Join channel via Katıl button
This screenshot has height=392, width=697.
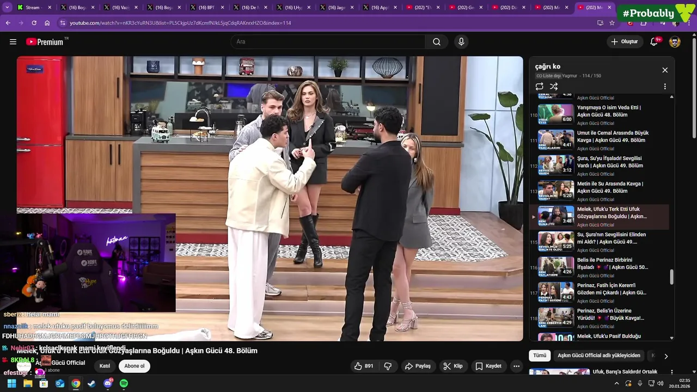pyautogui.click(x=105, y=366)
